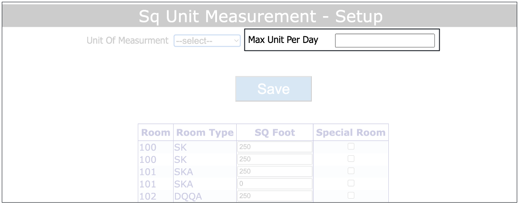Enable Special Room for first room 101 row
The width and height of the screenshot is (519, 204).
click(x=351, y=171)
